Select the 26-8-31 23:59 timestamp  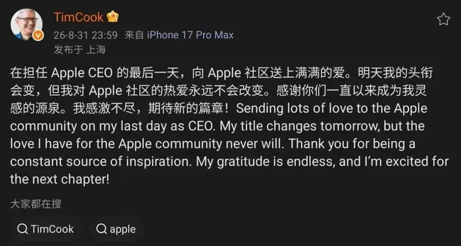86,35
